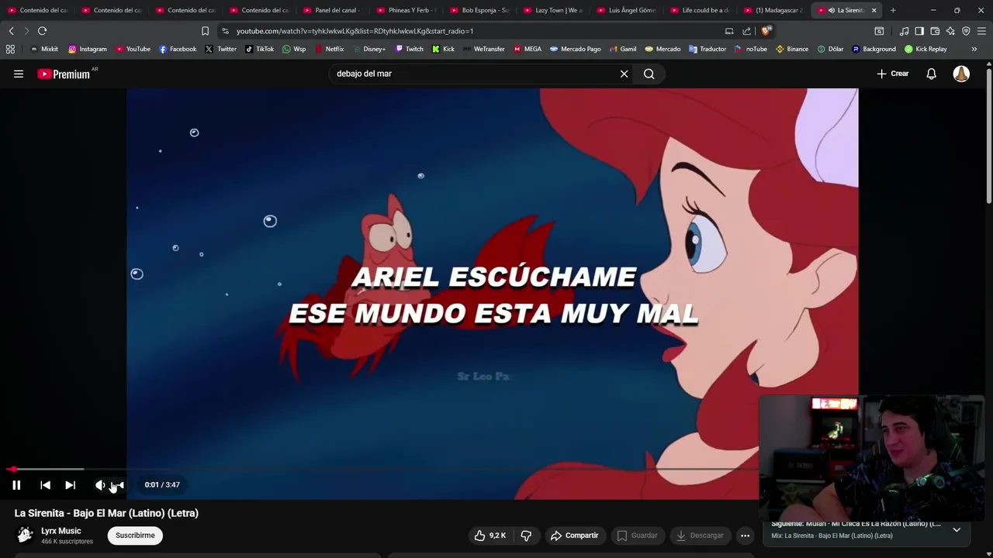Open picture-in-picture icon in address bar

[729, 31]
